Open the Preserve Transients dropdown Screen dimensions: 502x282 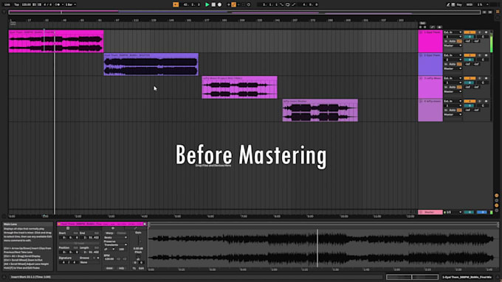coord(115,244)
